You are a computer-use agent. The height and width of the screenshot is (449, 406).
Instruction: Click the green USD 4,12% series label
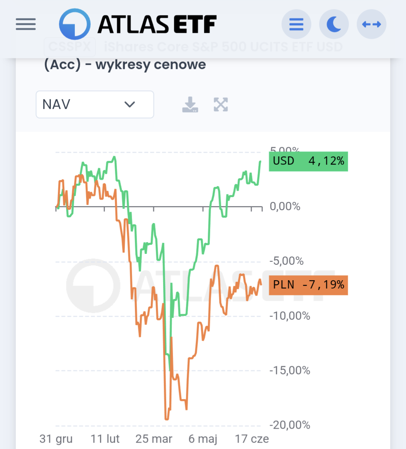308,161
